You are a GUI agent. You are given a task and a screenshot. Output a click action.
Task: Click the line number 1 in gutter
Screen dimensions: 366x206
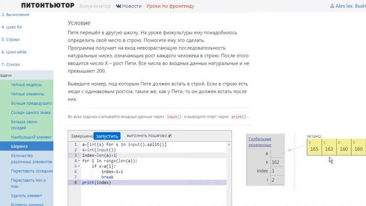(75, 145)
